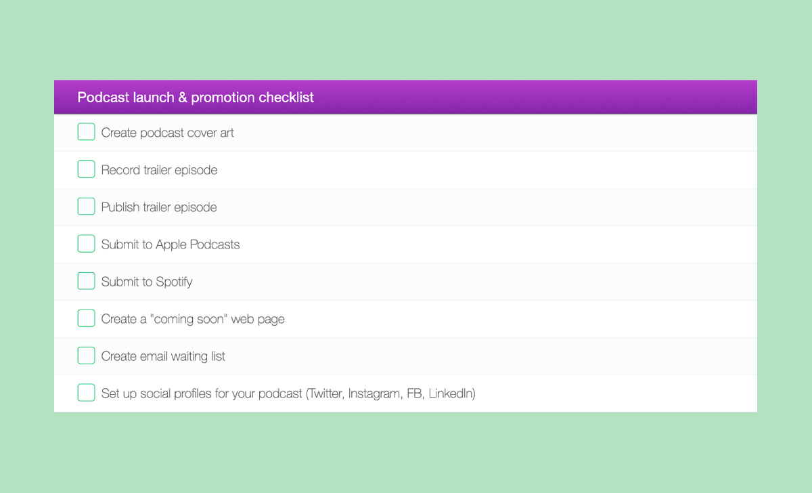Select the "Record trailer episode" item label
812x493 pixels.
[159, 170]
